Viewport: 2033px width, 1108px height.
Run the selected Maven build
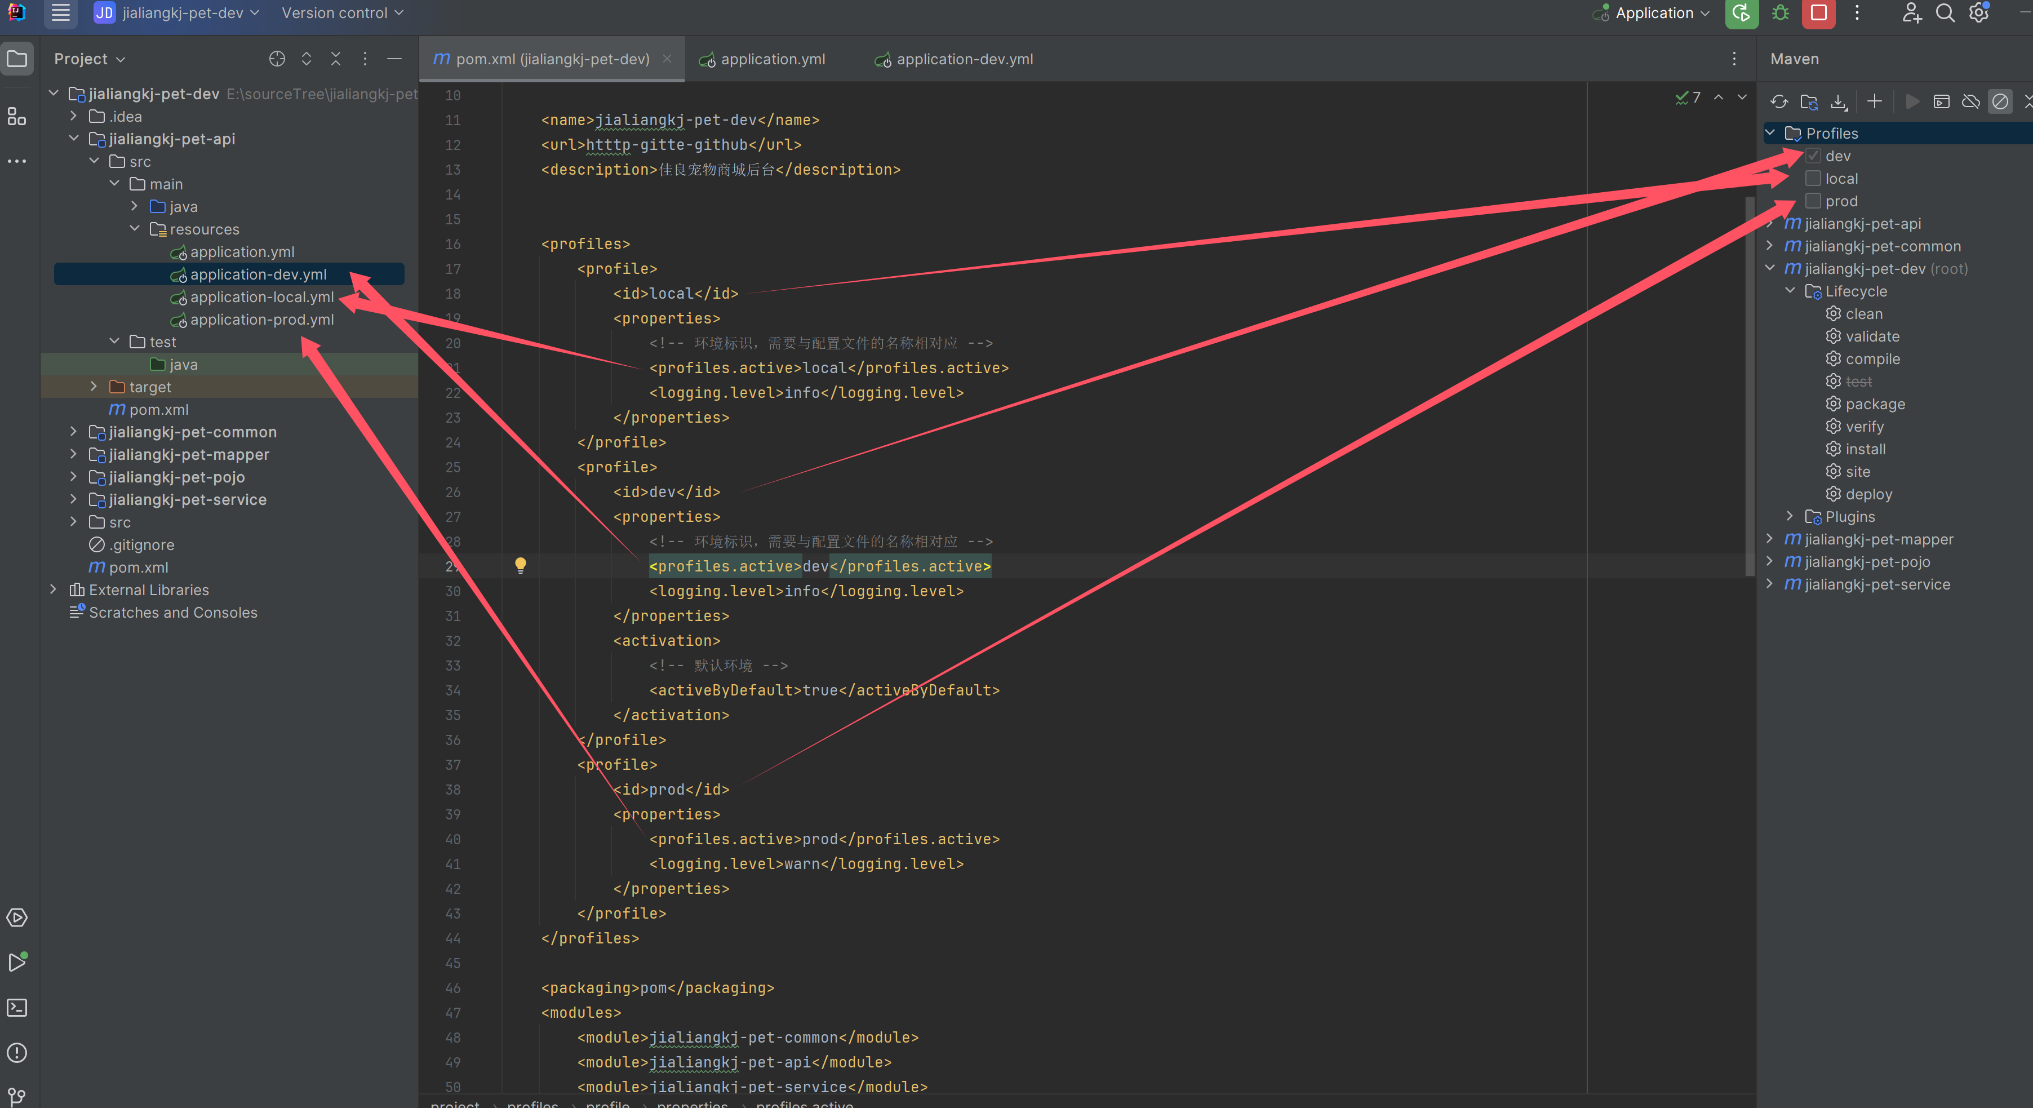pyautogui.click(x=1911, y=102)
